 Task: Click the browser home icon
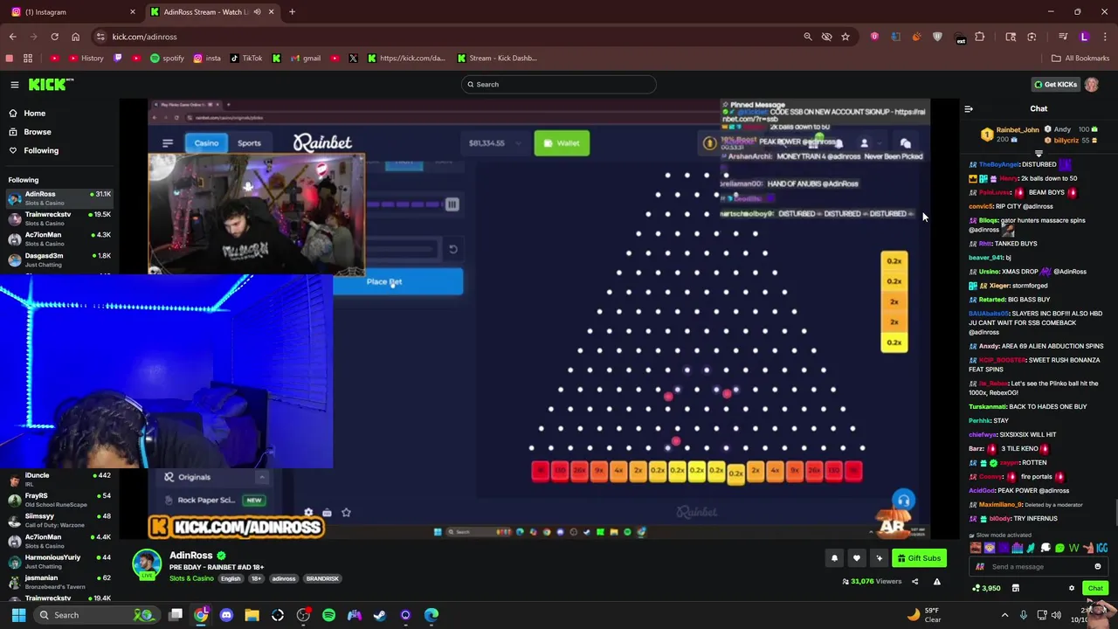point(75,37)
